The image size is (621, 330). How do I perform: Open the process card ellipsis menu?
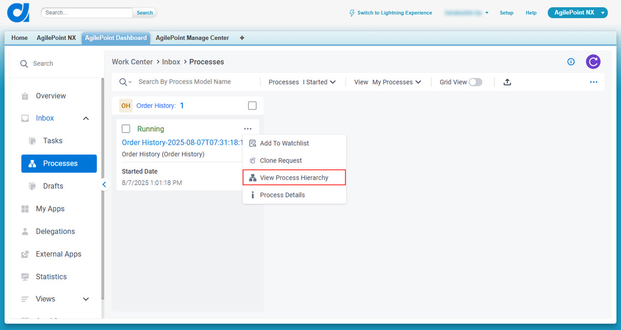(248, 129)
